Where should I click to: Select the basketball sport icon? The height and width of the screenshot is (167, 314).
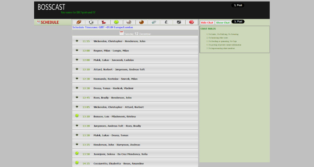click(x=141, y=22)
